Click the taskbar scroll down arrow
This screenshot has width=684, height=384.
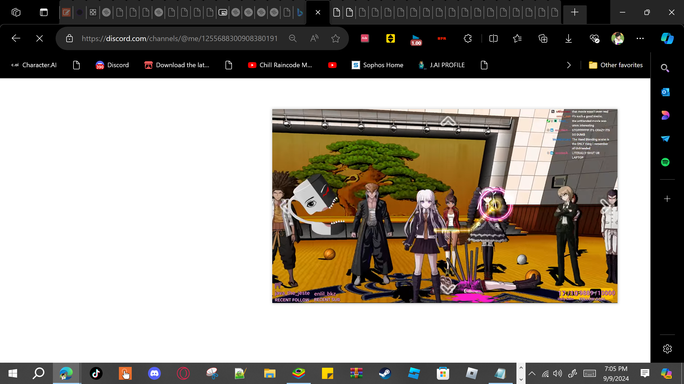point(521,379)
